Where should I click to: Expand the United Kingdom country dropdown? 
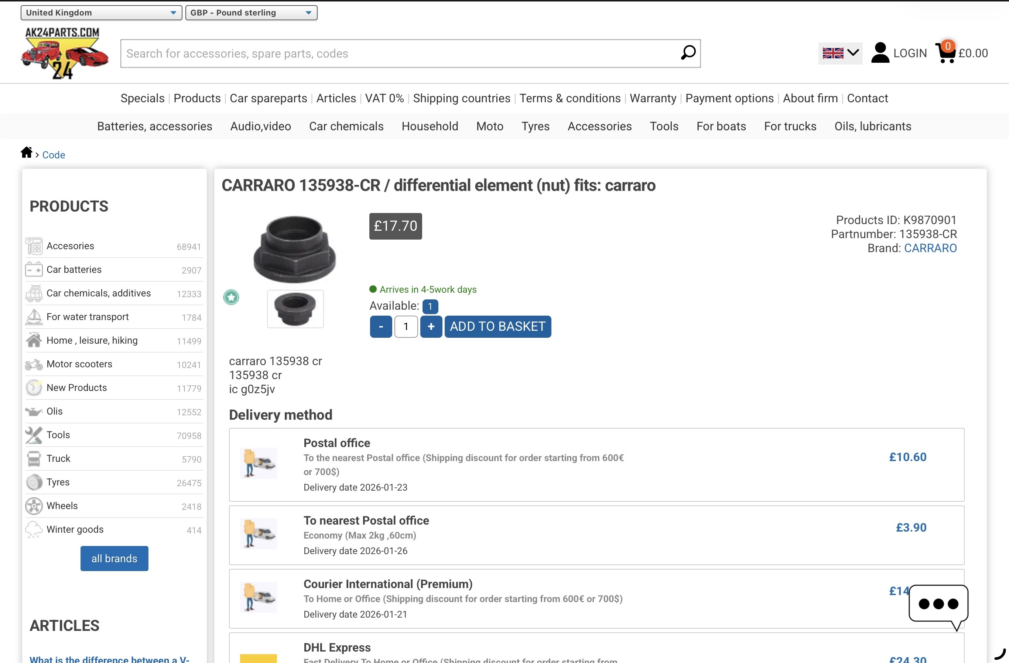click(x=101, y=13)
